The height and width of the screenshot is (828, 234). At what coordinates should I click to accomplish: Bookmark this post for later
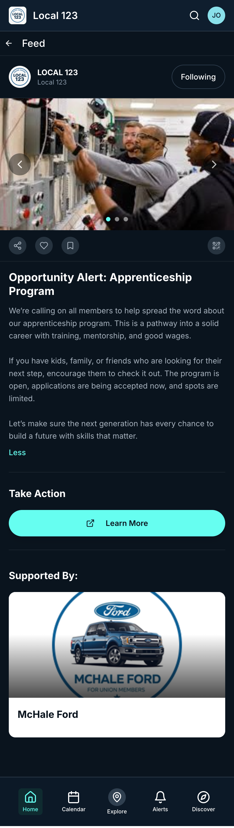coord(70,245)
